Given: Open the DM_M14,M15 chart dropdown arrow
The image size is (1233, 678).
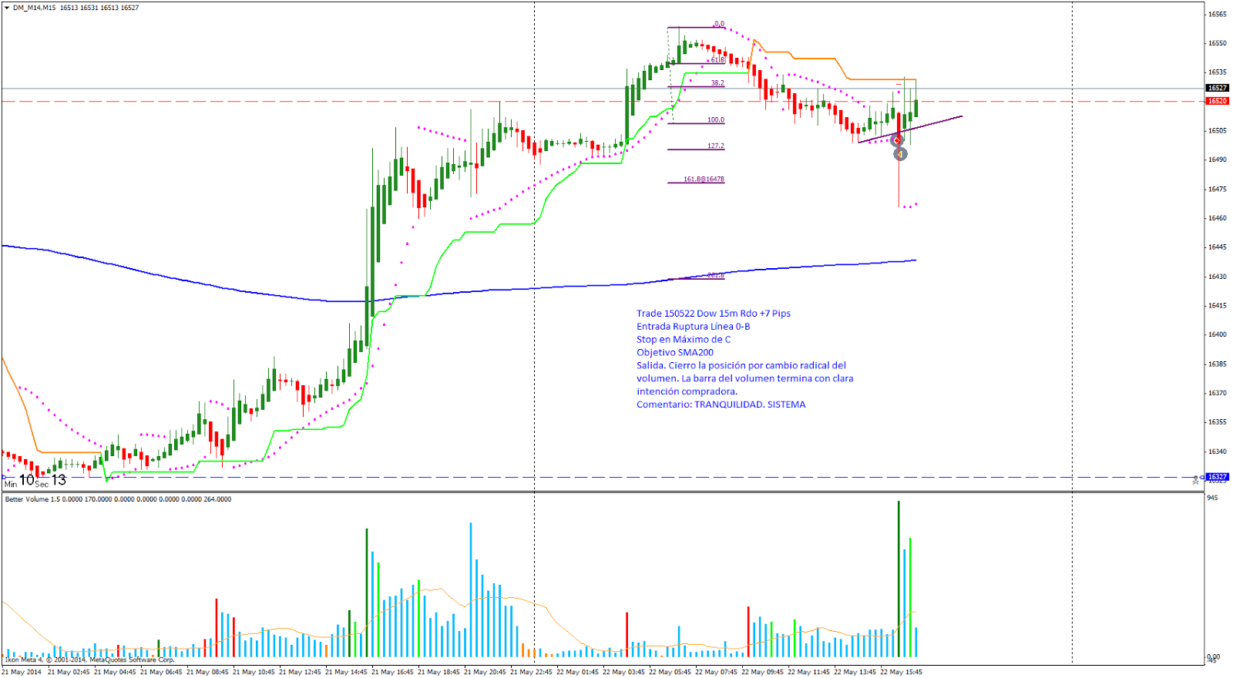Looking at the screenshot, I should coord(7,8).
